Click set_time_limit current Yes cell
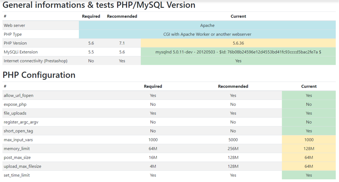This screenshot has width=339, height=182. 308,175
